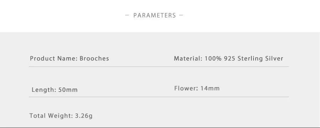Select the 'Product Name:' label
Screen dimensions: 320x128
tap(54, 59)
